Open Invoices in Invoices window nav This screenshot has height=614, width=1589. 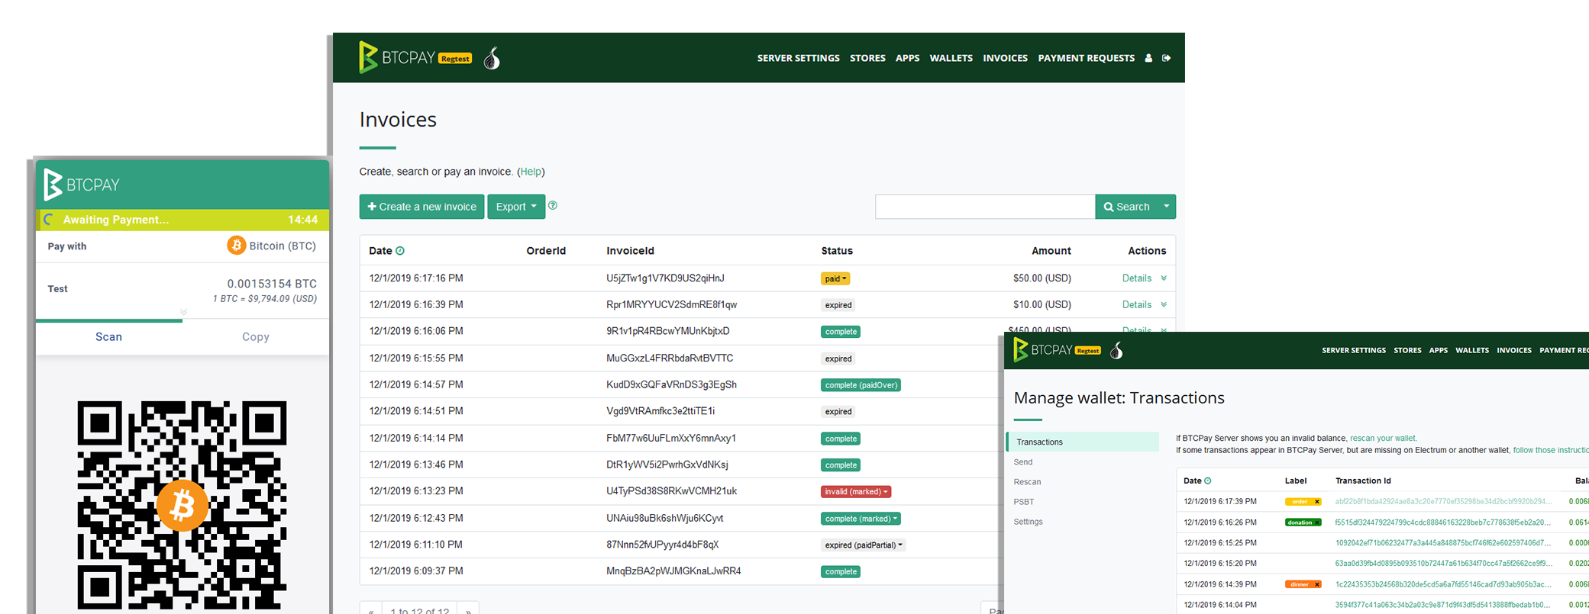click(1005, 58)
